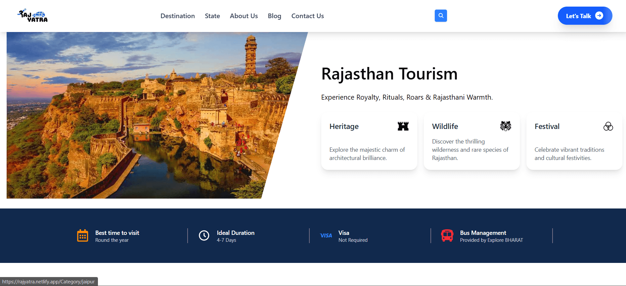The image size is (626, 286).
Task: Click the Wildlife tiger icon
Action: [505, 126]
